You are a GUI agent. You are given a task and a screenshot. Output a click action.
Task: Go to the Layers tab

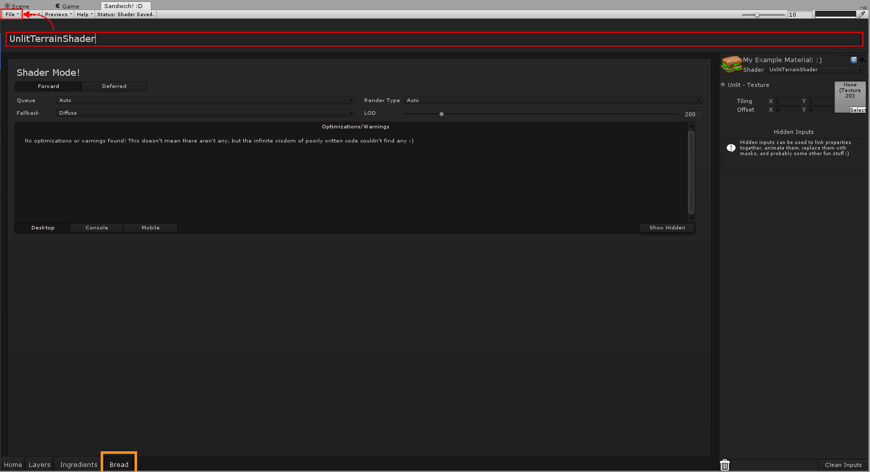click(x=39, y=465)
